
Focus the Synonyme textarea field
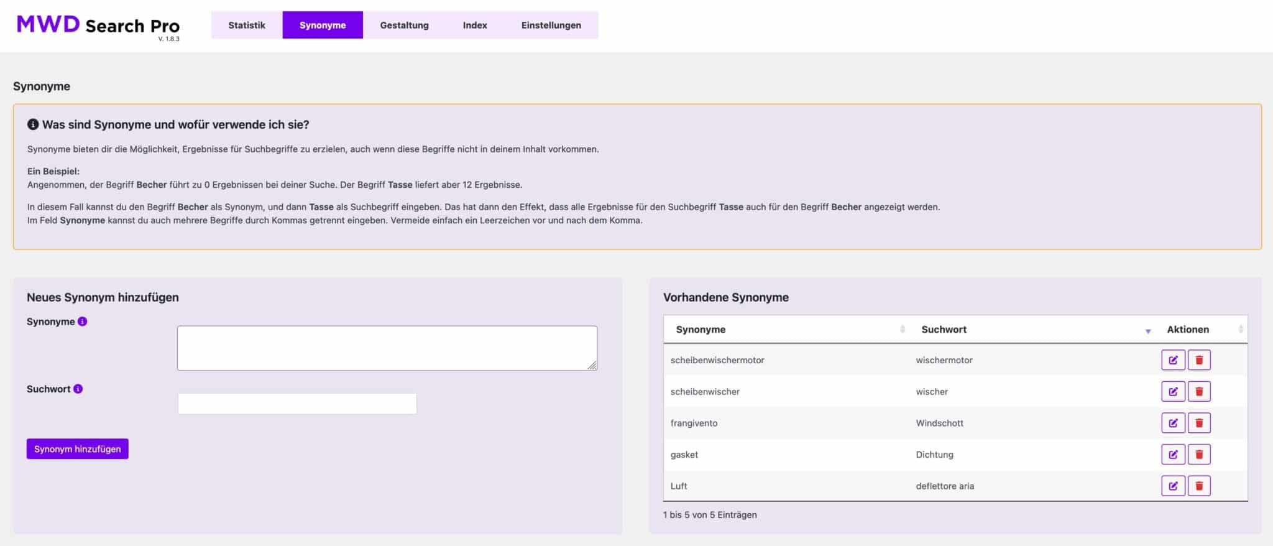tap(387, 348)
